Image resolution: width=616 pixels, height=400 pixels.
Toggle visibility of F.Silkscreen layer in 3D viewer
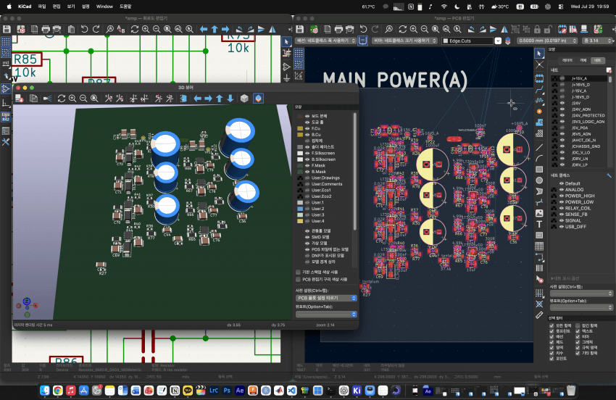click(x=307, y=153)
